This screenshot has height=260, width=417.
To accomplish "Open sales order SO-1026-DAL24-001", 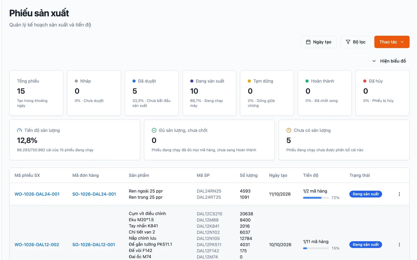I will coord(94,194).
